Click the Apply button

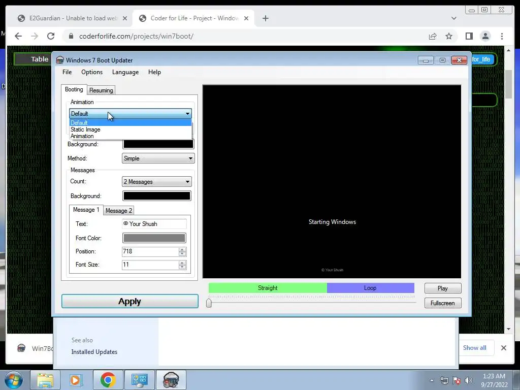(x=130, y=301)
